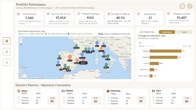Click the Historic coastal city bar
Screen dimensions: 196x110
coord(151,76)
